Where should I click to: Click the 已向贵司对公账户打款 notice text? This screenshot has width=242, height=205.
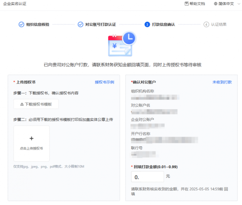pos(122,65)
